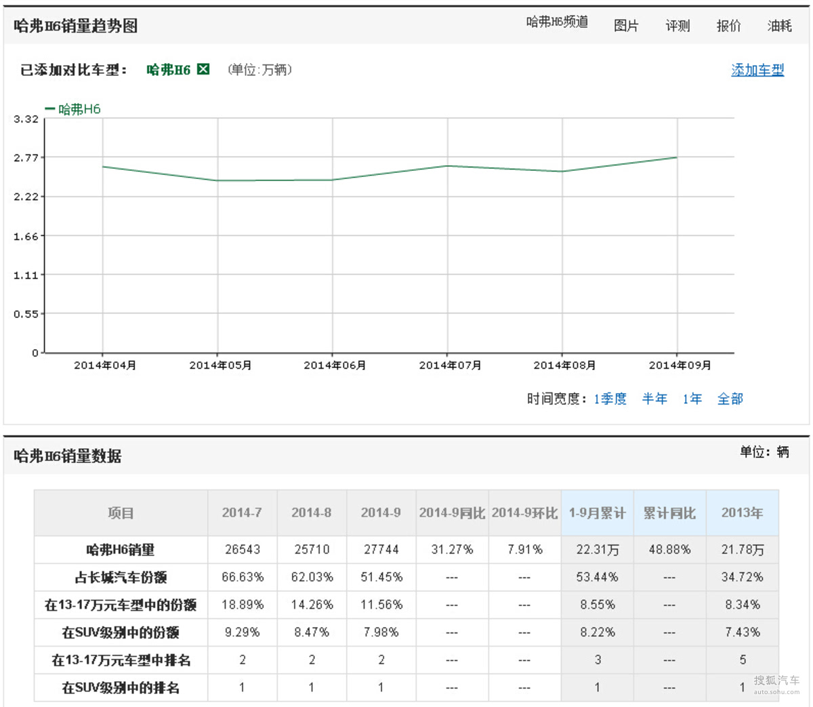The width and height of the screenshot is (813, 707).
Task: Click the 搜狐汽车 watermark logo
Action: click(x=776, y=683)
